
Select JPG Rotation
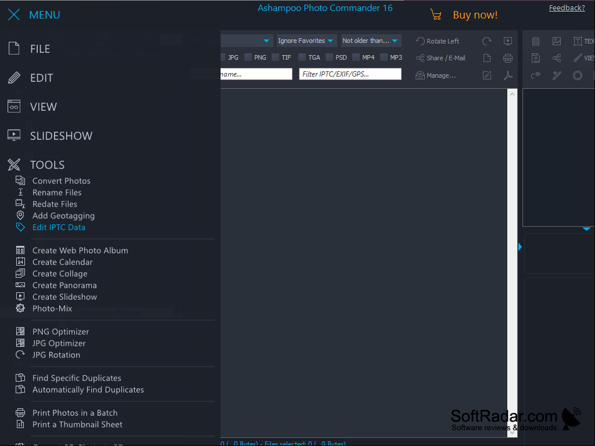(x=56, y=355)
